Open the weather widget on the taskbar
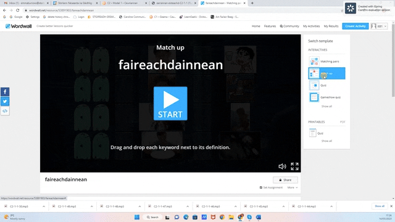This screenshot has height=222, width=395. [x=15, y=217]
